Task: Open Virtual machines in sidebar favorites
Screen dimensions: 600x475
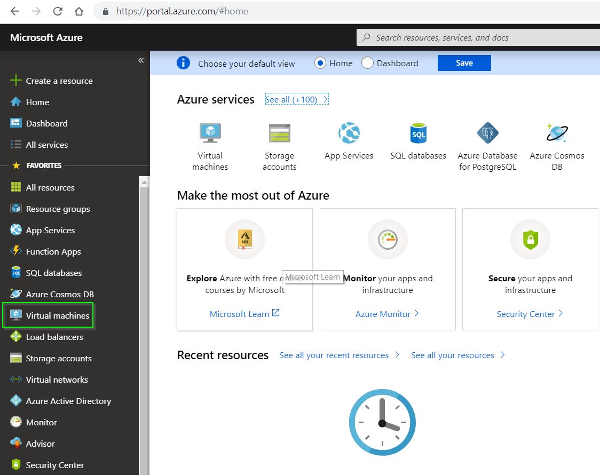Action: 57,315
